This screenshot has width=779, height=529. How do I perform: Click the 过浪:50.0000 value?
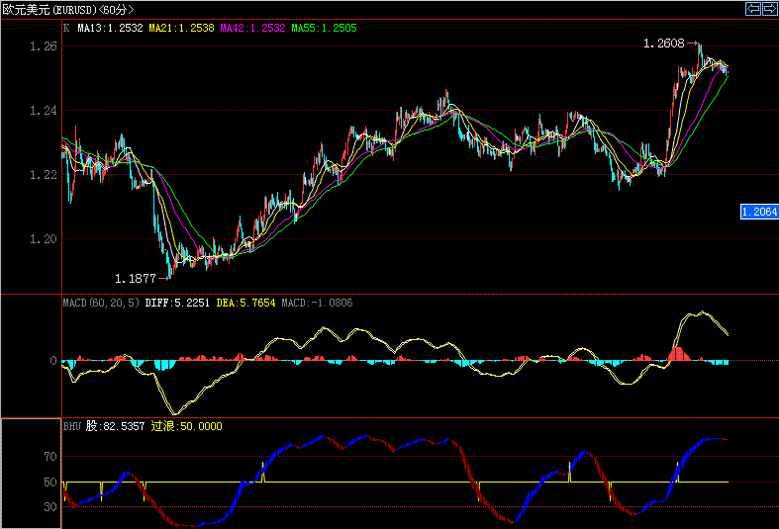click(186, 426)
